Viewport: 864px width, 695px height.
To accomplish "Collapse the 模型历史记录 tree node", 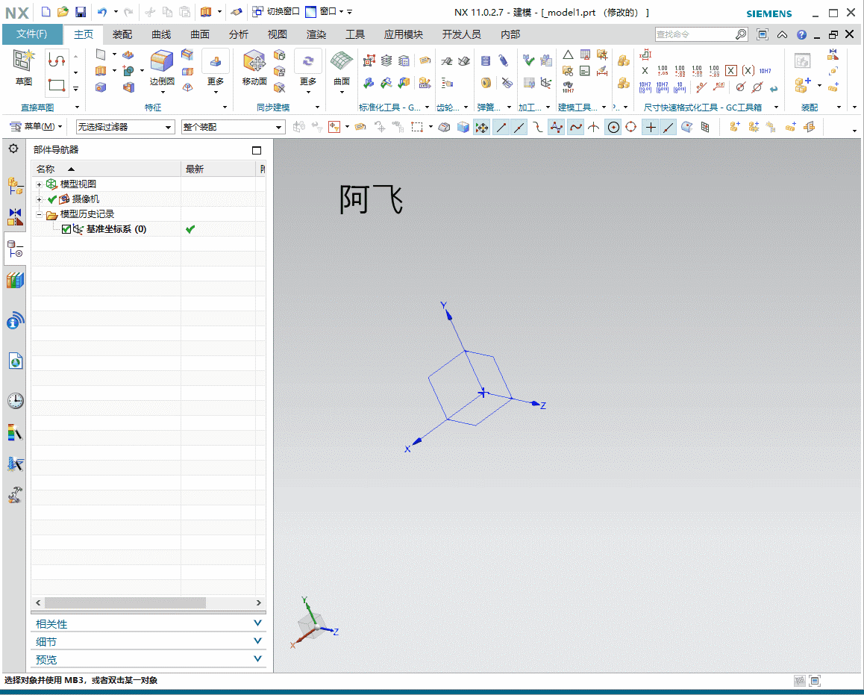I will tap(39, 214).
